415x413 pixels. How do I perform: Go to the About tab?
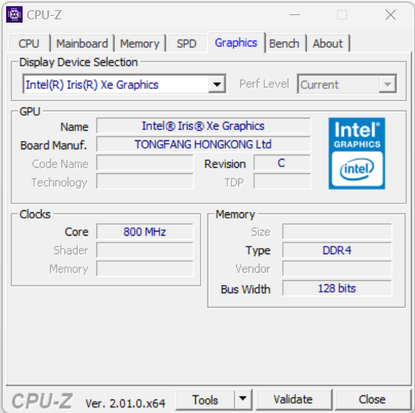(x=327, y=43)
